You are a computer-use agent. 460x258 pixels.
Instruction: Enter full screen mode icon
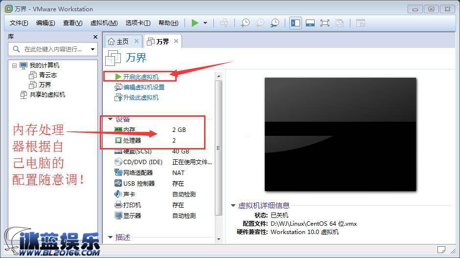coord(325,23)
